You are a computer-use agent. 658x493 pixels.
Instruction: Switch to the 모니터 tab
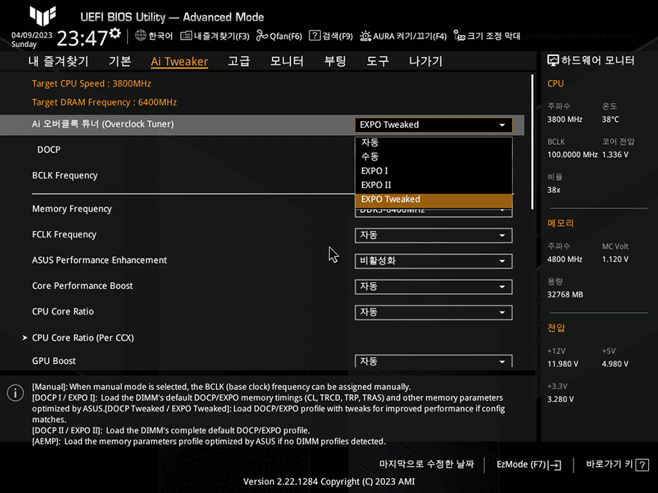point(286,61)
